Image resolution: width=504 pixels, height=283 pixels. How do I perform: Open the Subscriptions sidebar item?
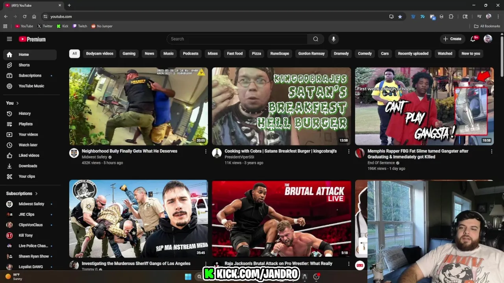[x=30, y=75]
